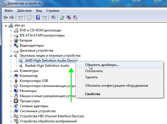
Task: Expand the Сетевые адаптеры category
Action: [11, 106]
